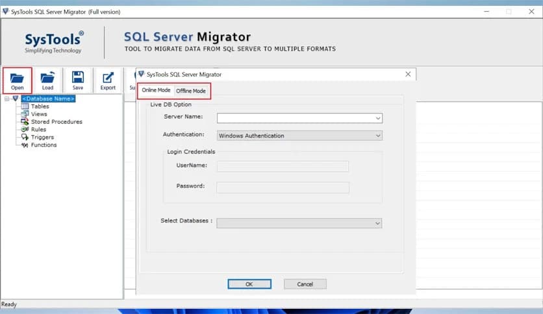Click the Functions tree icon
Screen dimensions: 543x314
(x=25, y=145)
